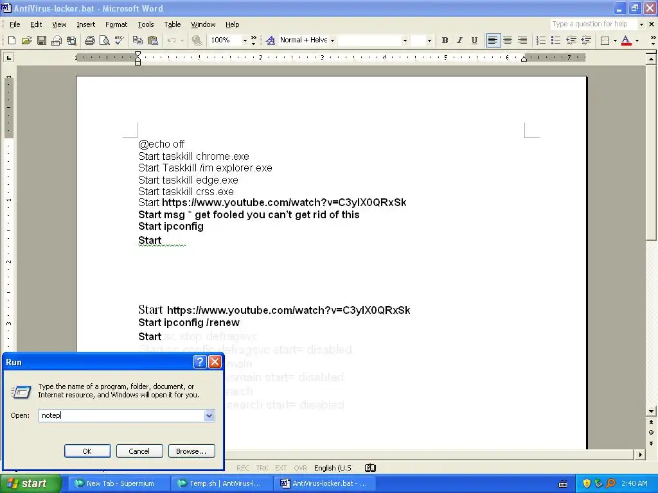The width and height of the screenshot is (658, 493).
Task: Open the Font name dropdown
Action: [405, 40]
